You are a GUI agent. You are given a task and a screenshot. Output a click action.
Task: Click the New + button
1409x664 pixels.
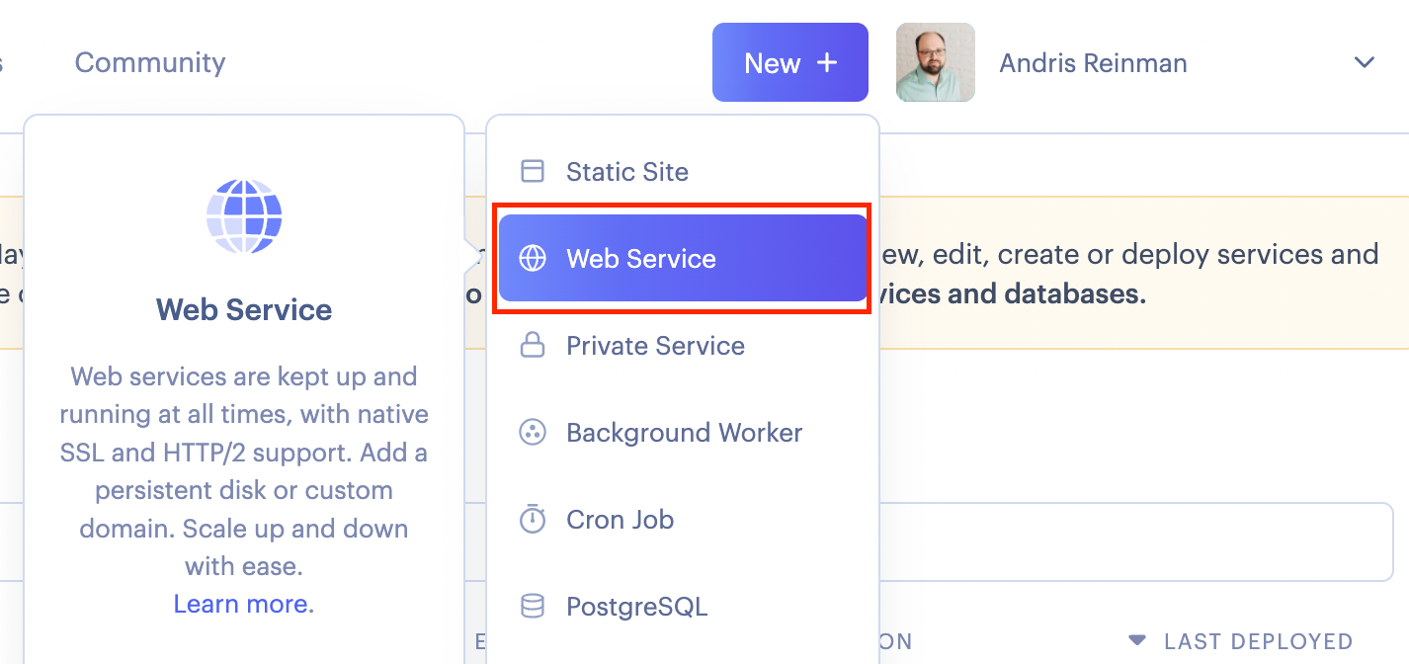click(x=789, y=61)
